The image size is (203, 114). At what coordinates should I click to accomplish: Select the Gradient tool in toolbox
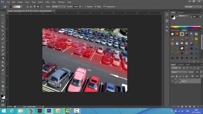pyautogui.click(x=3, y=58)
